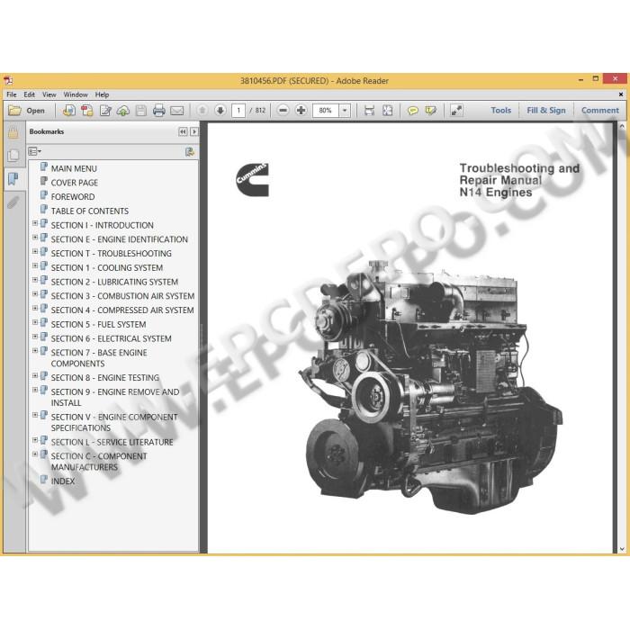Expand Section 9 - Engine Remove and Install

point(35,390)
